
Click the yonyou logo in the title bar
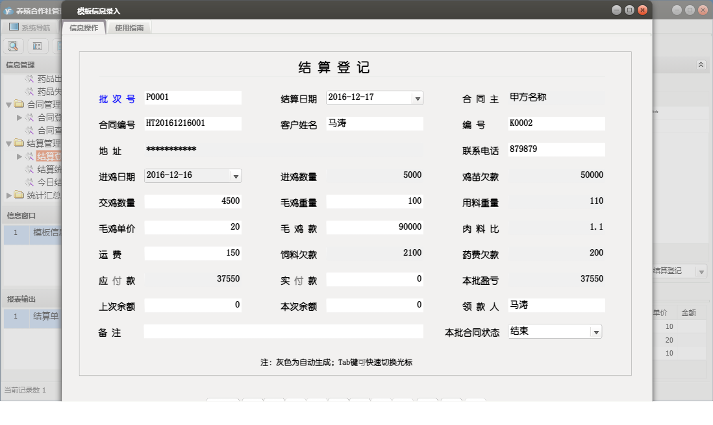coord(9,10)
